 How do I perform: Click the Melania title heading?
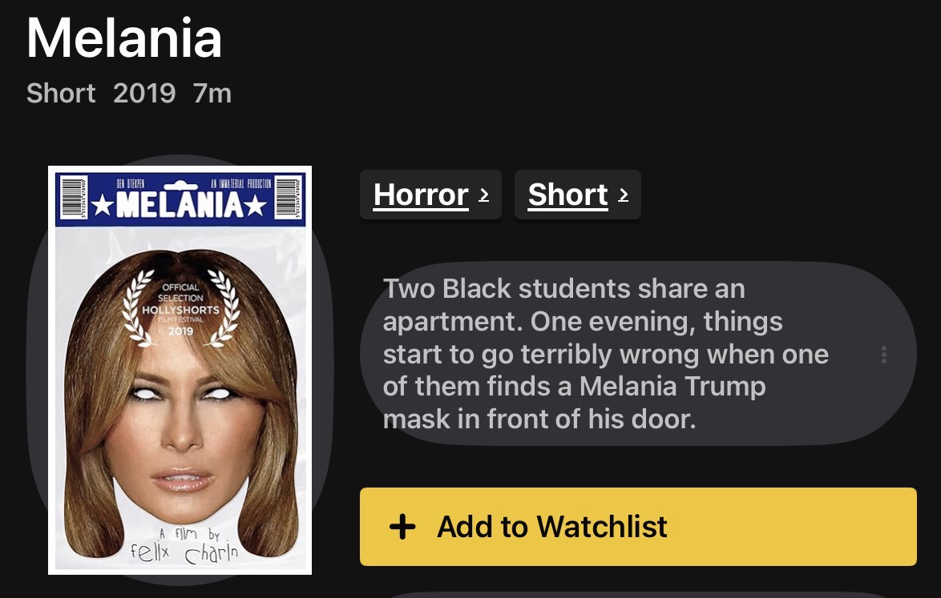[124, 38]
